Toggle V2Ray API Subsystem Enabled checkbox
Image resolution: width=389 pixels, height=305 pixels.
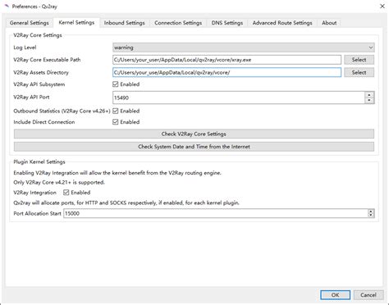(x=116, y=84)
